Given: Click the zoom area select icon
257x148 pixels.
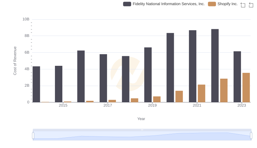Looking at the screenshot, I should point(243,5).
